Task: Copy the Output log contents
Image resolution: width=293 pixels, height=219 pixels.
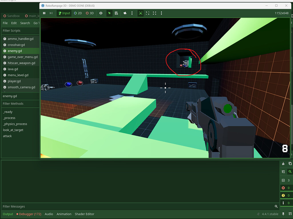Action: [290, 163]
